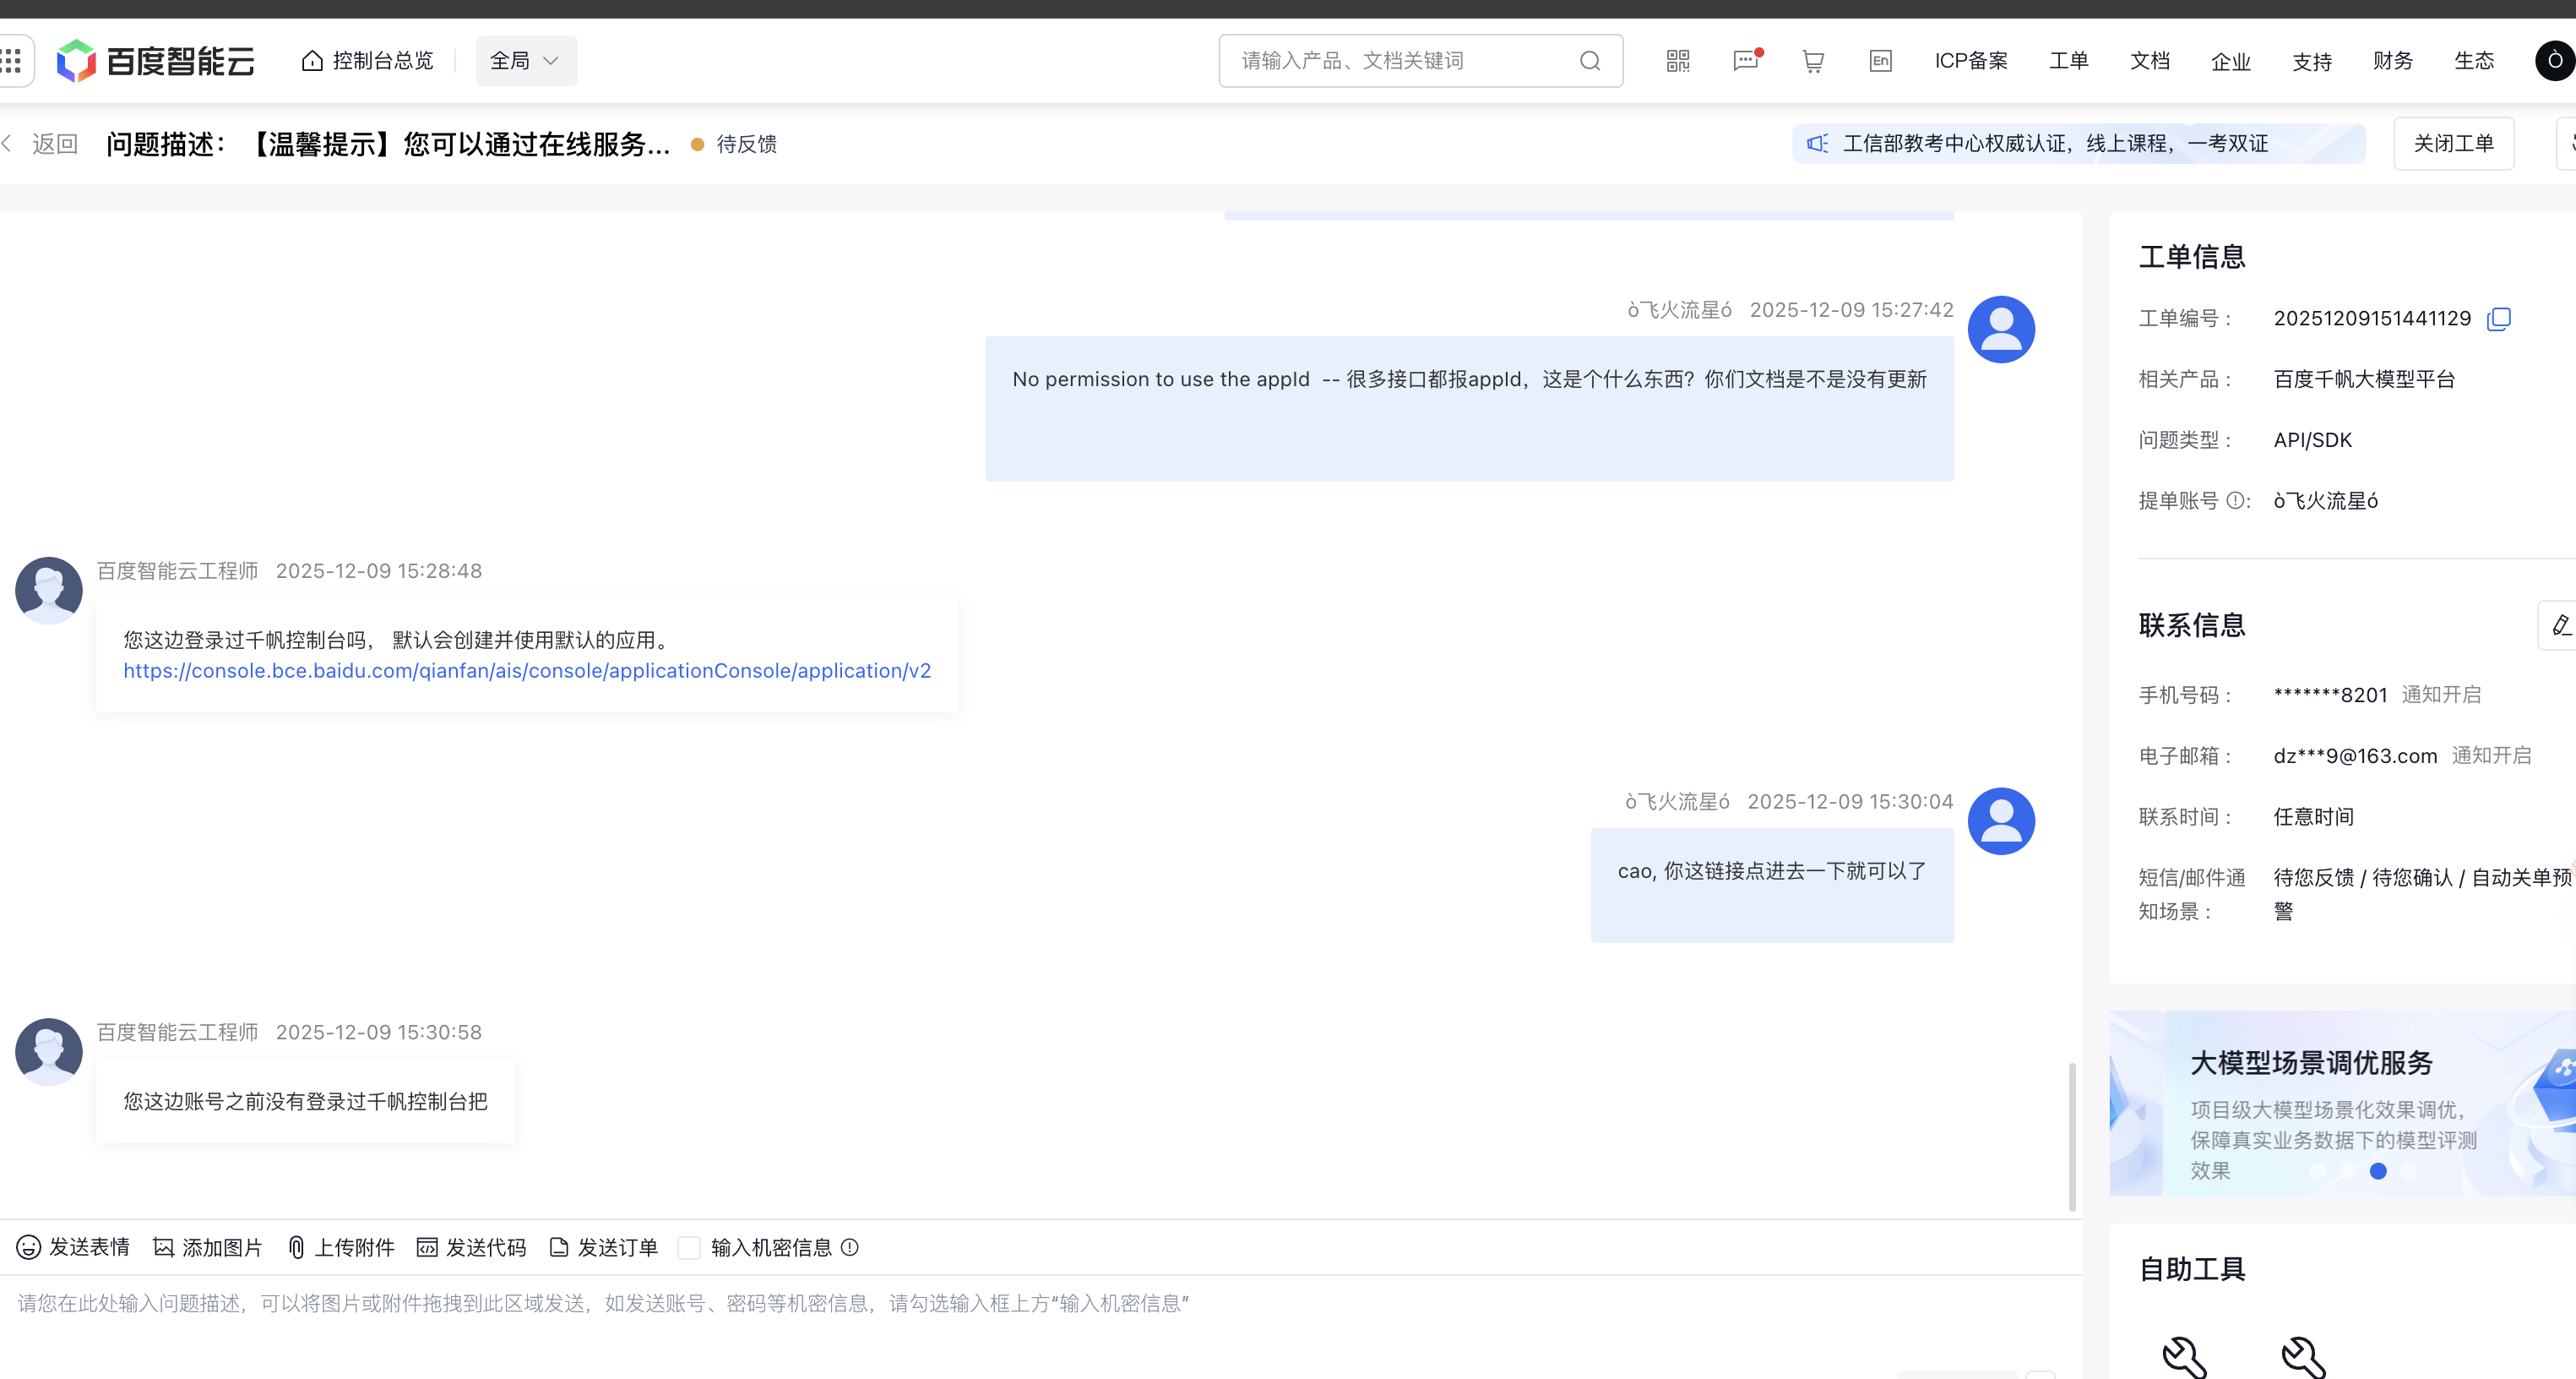Click 上传附件 to attach a file
The height and width of the screenshot is (1379, 2576).
point(341,1247)
